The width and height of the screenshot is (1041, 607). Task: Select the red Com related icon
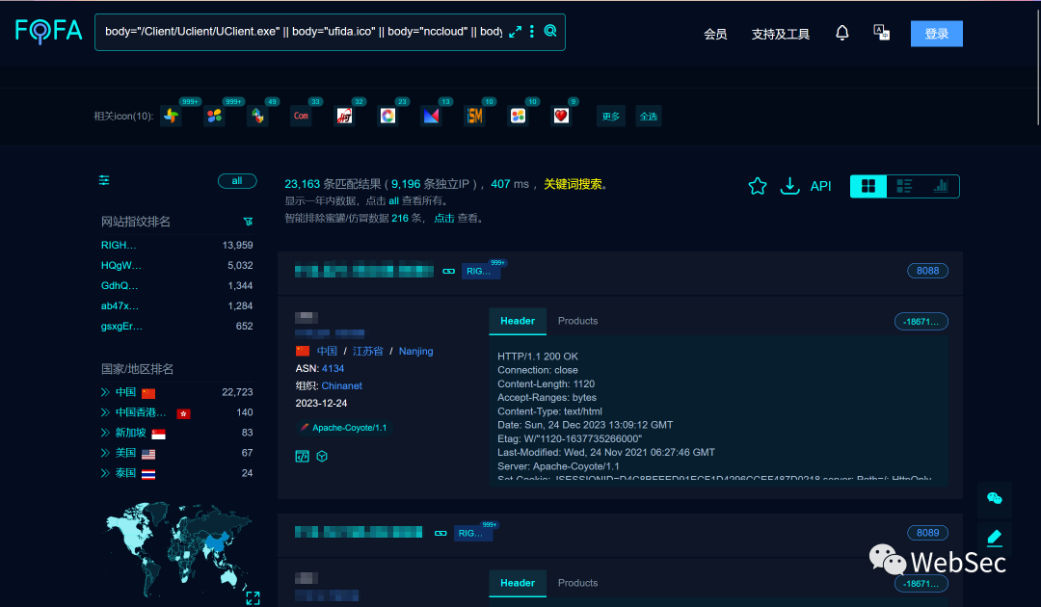pyautogui.click(x=301, y=116)
